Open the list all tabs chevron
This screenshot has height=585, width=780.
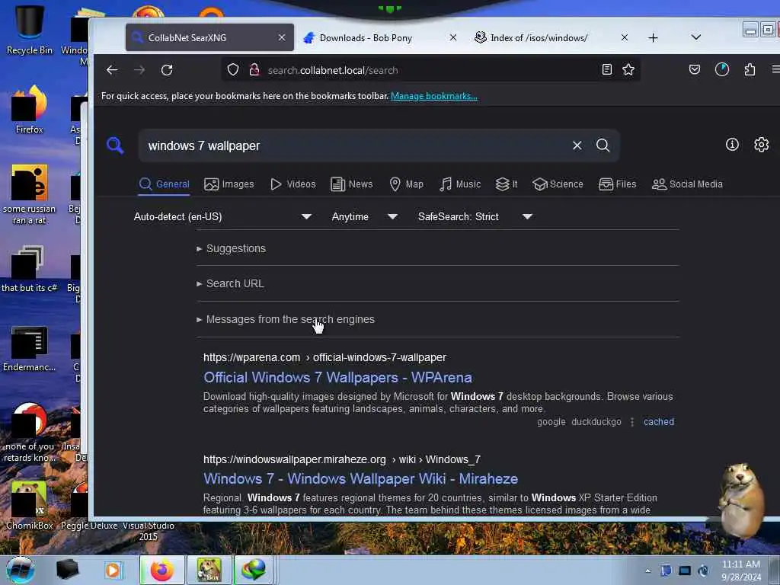[696, 37]
